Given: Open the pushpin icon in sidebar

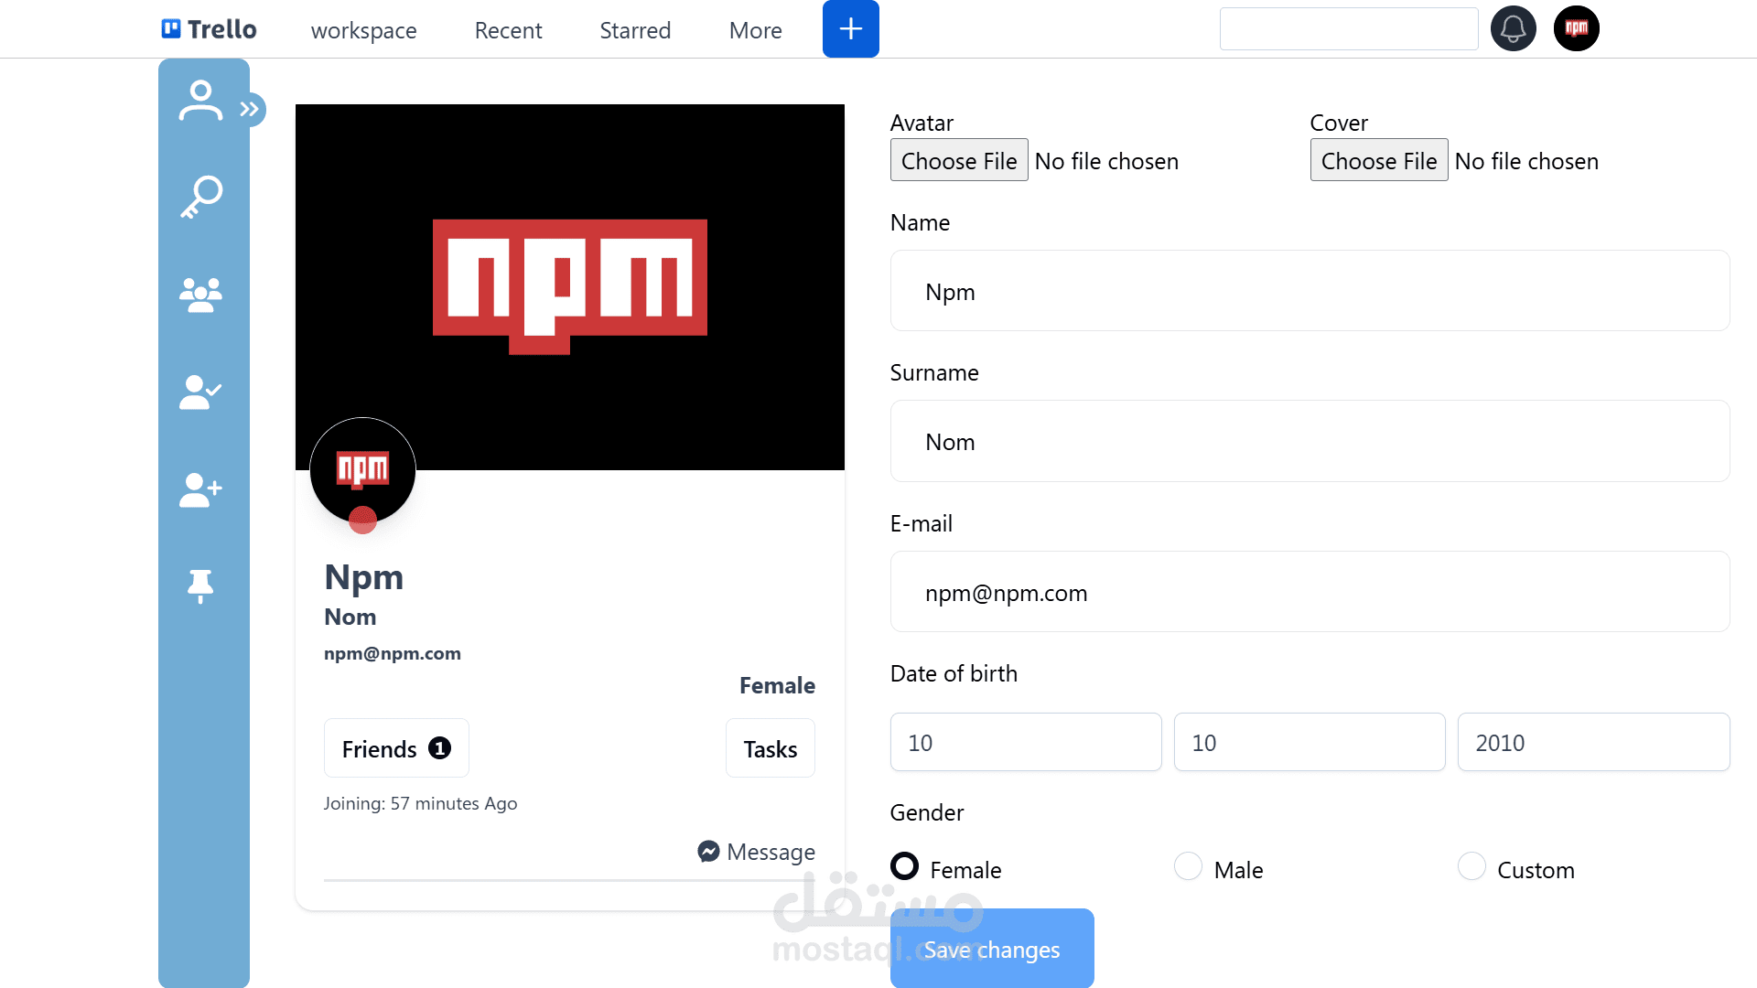Looking at the screenshot, I should click(200, 586).
